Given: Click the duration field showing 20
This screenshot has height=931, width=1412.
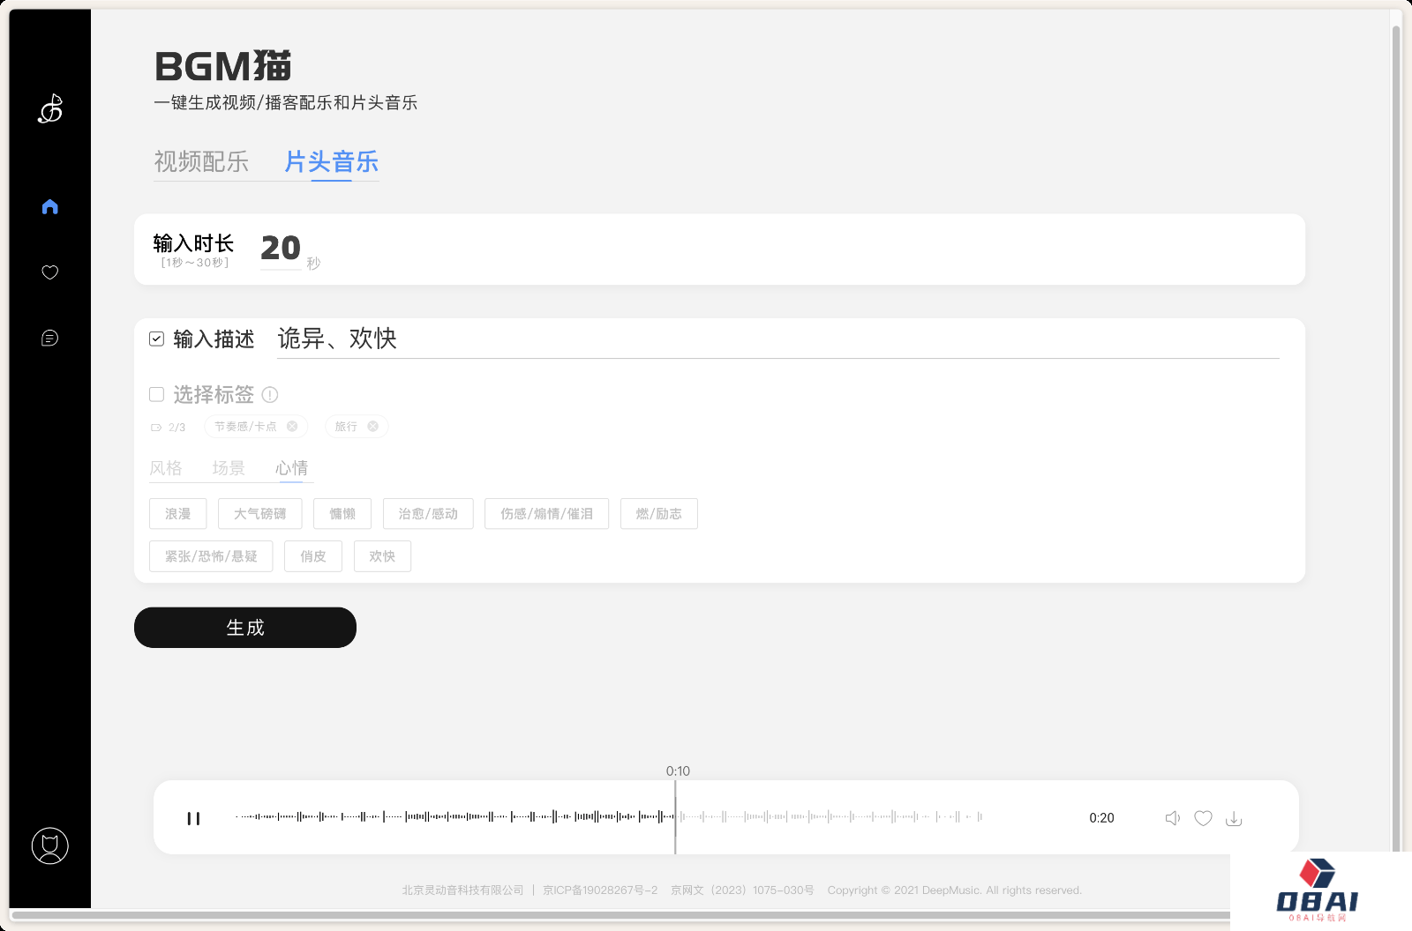Looking at the screenshot, I should pos(281,249).
